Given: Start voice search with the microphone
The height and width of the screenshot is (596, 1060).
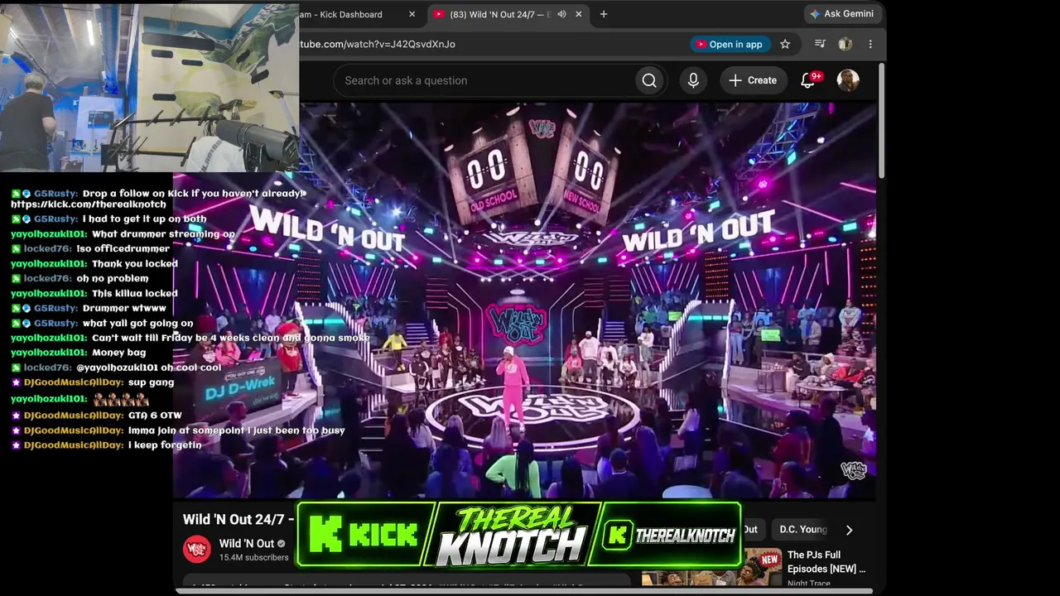Looking at the screenshot, I should [693, 80].
